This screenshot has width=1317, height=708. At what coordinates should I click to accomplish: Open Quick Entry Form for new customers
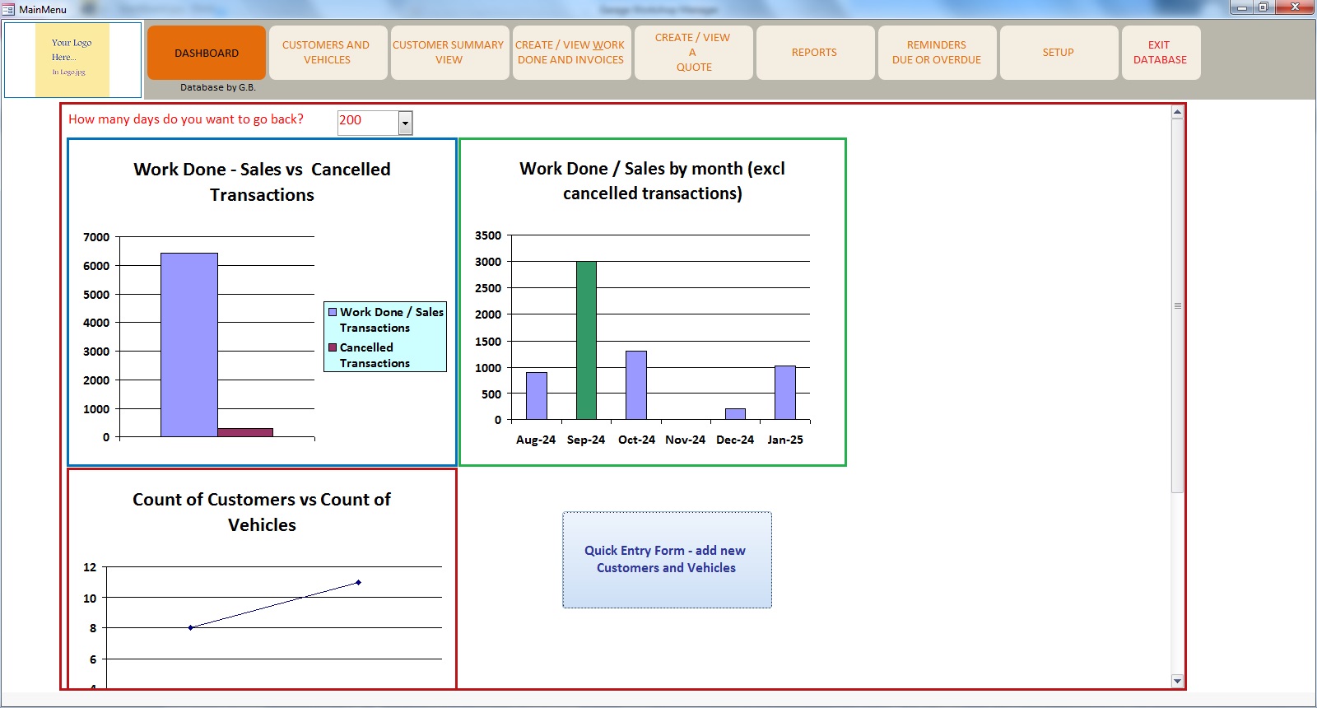(667, 560)
